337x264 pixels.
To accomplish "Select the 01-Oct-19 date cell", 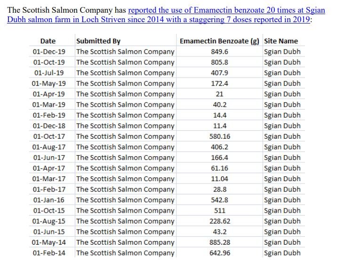I will [49, 62].
